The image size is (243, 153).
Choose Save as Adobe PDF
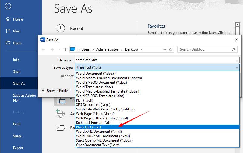(x=24, y=98)
